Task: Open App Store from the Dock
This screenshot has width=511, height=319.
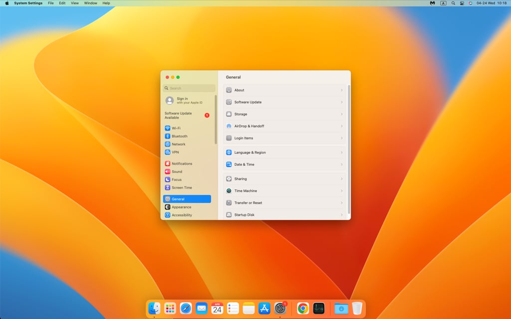Action: pos(264,308)
